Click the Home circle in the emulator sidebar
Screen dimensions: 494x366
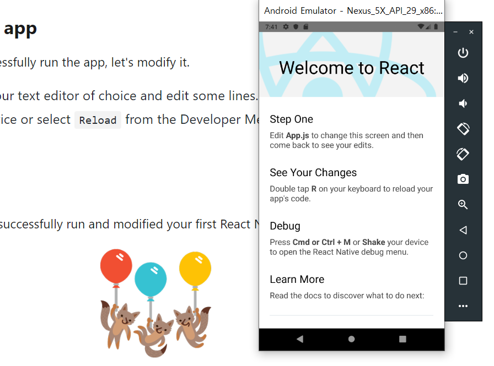[463, 255]
